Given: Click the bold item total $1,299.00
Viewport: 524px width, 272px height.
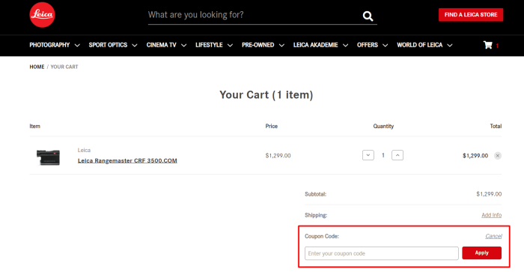Looking at the screenshot, I should (x=475, y=156).
